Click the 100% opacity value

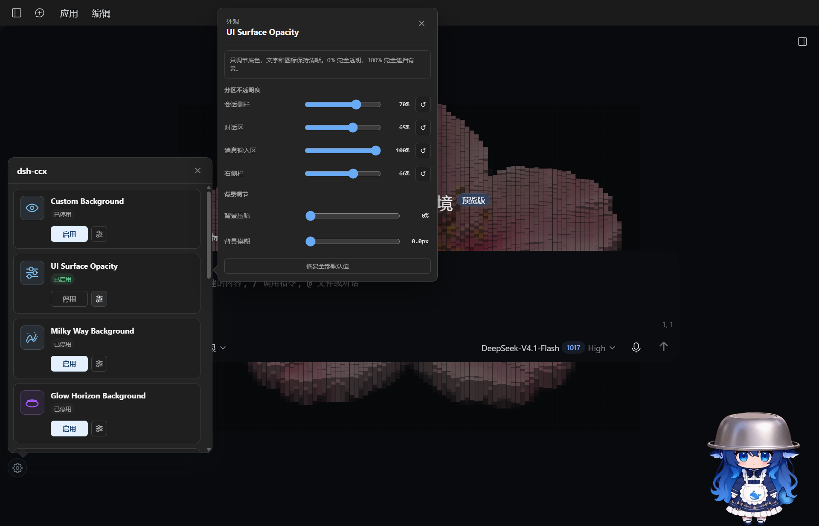point(402,151)
